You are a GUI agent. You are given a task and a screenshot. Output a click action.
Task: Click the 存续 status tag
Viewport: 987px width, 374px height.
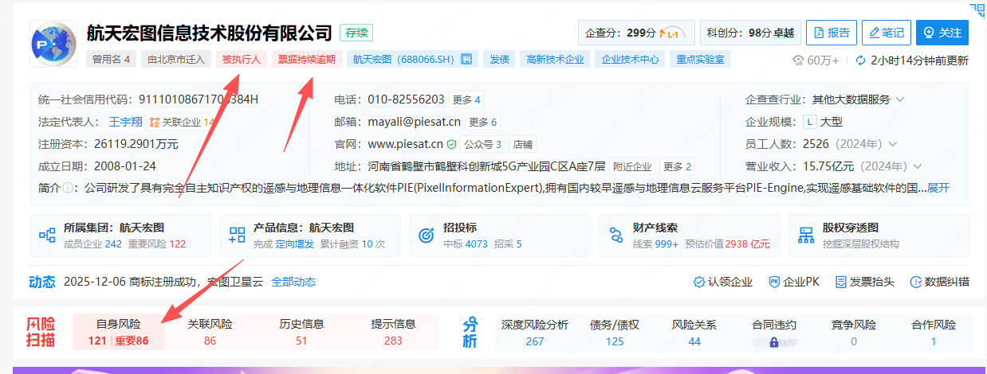(x=356, y=33)
